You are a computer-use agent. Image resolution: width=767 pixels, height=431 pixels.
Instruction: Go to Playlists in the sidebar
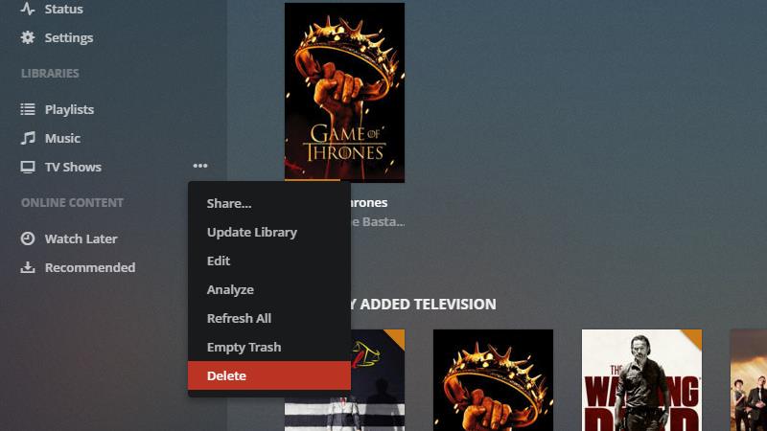click(x=69, y=109)
